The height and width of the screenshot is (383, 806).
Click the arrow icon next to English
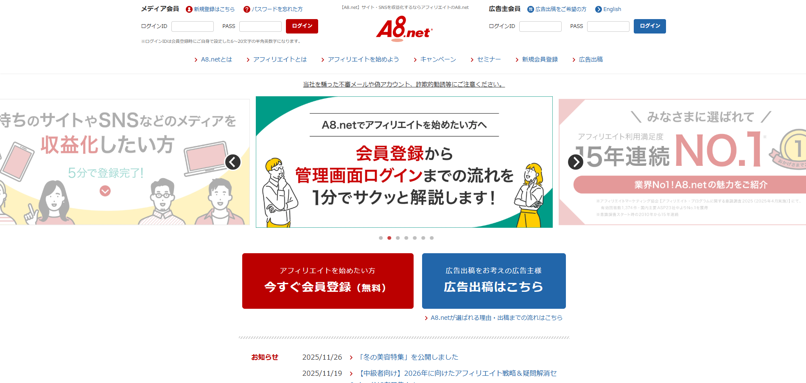tap(599, 9)
